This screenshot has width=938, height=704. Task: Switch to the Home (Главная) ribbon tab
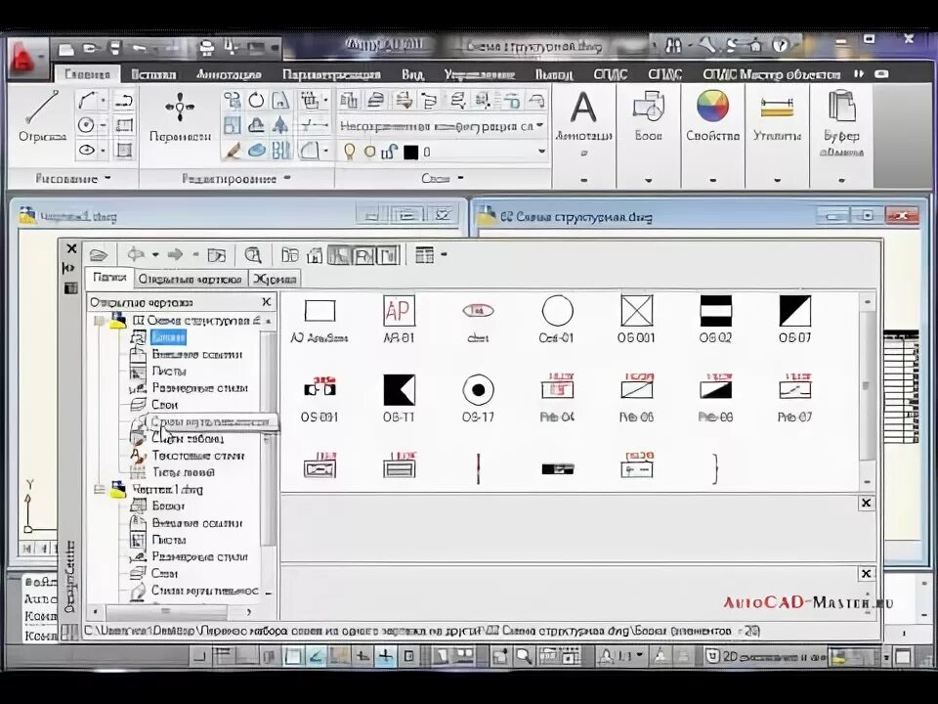[x=87, y=74]
